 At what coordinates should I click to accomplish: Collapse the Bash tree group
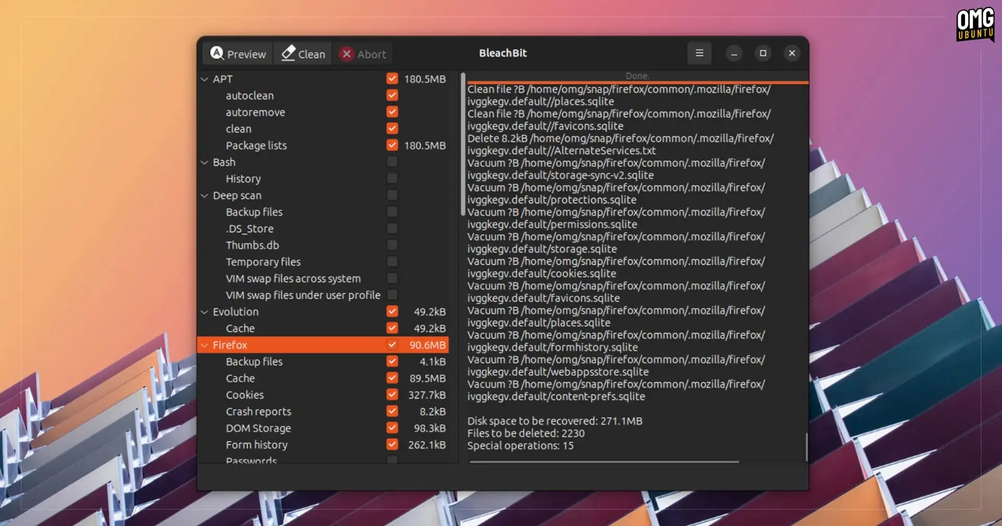(205, 162)
